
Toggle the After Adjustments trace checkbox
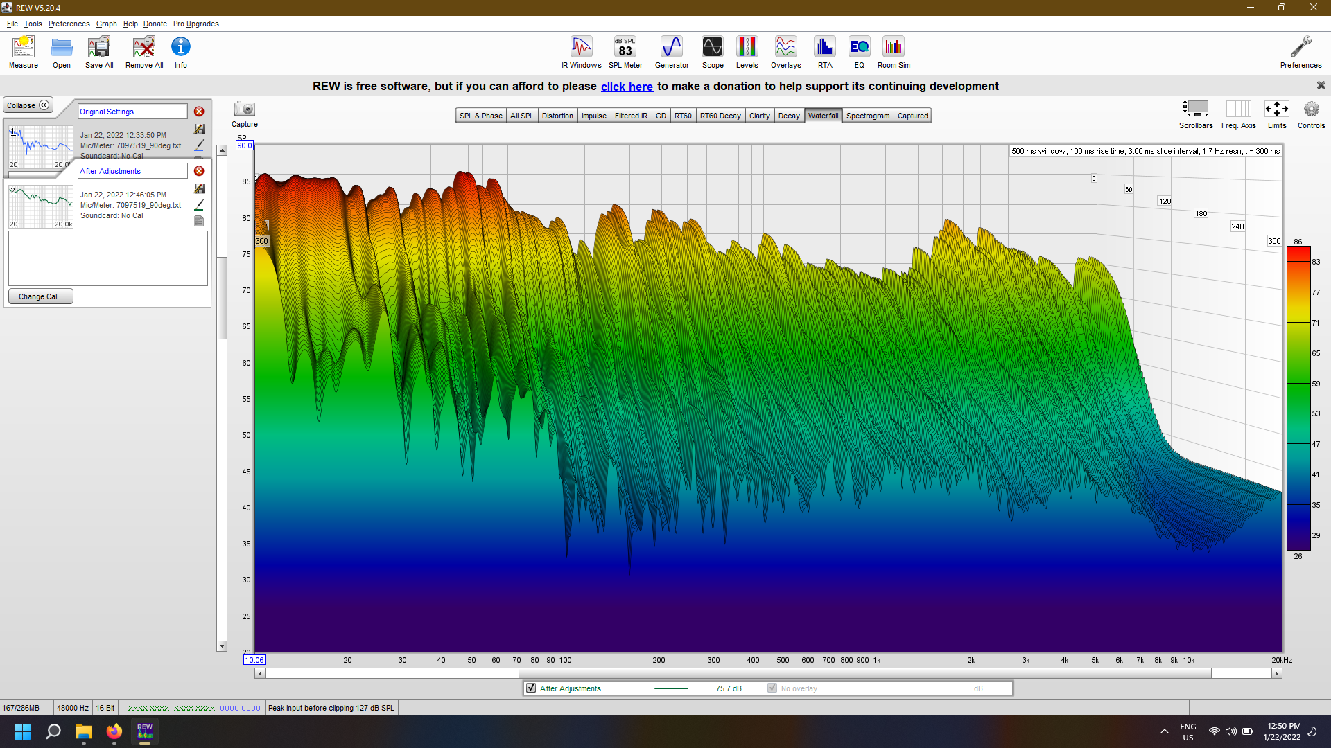pyautogui.click(x=531, y=688)
